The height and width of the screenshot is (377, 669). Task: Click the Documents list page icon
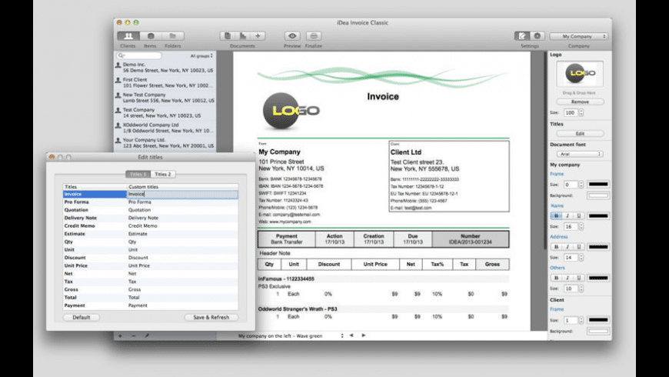click(x=228, y=36)
